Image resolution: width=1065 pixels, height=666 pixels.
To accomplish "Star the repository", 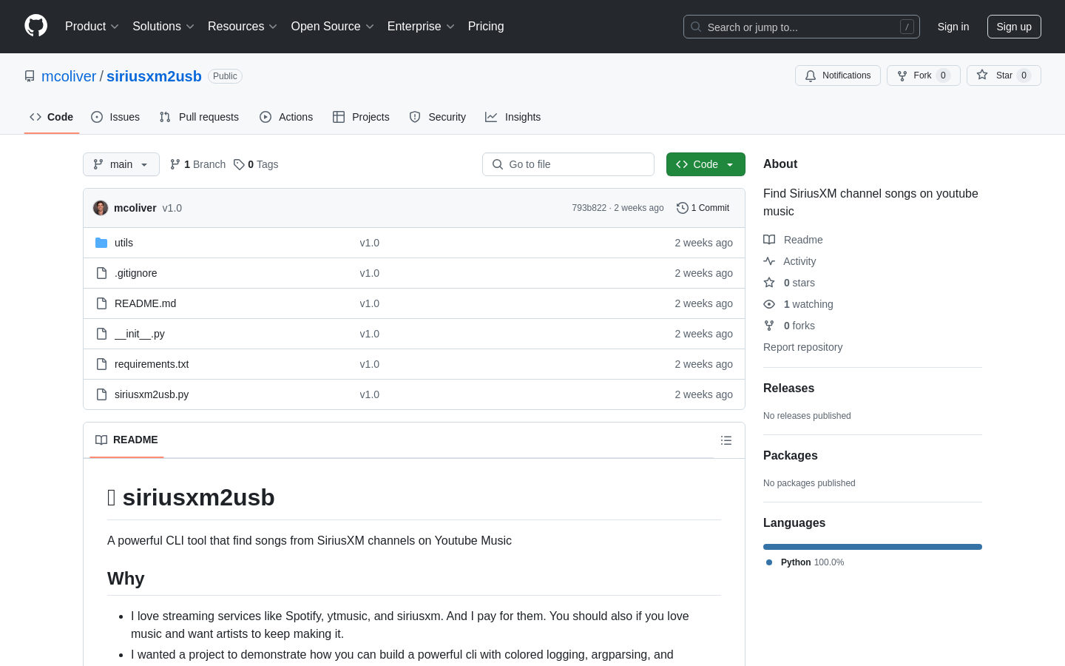I will click(x=1004, y=75).
